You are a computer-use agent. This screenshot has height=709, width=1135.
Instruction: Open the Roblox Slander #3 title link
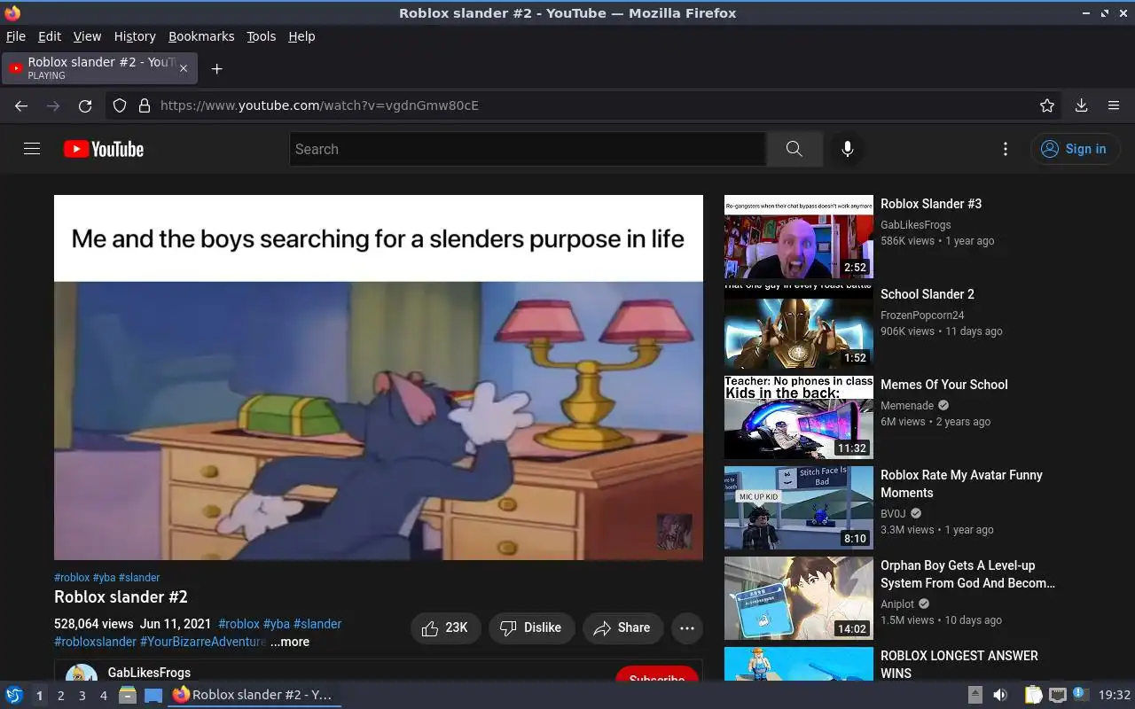(x=931, y=204)
